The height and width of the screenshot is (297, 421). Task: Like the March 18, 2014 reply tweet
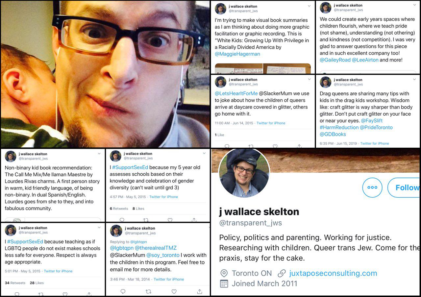click(174, 291)
